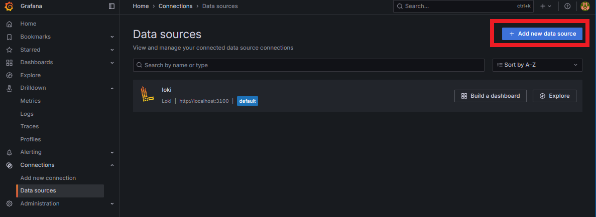This screenshot has height=217, width=596.
Task: Open the user profile avatar
Action: [585, 6]
